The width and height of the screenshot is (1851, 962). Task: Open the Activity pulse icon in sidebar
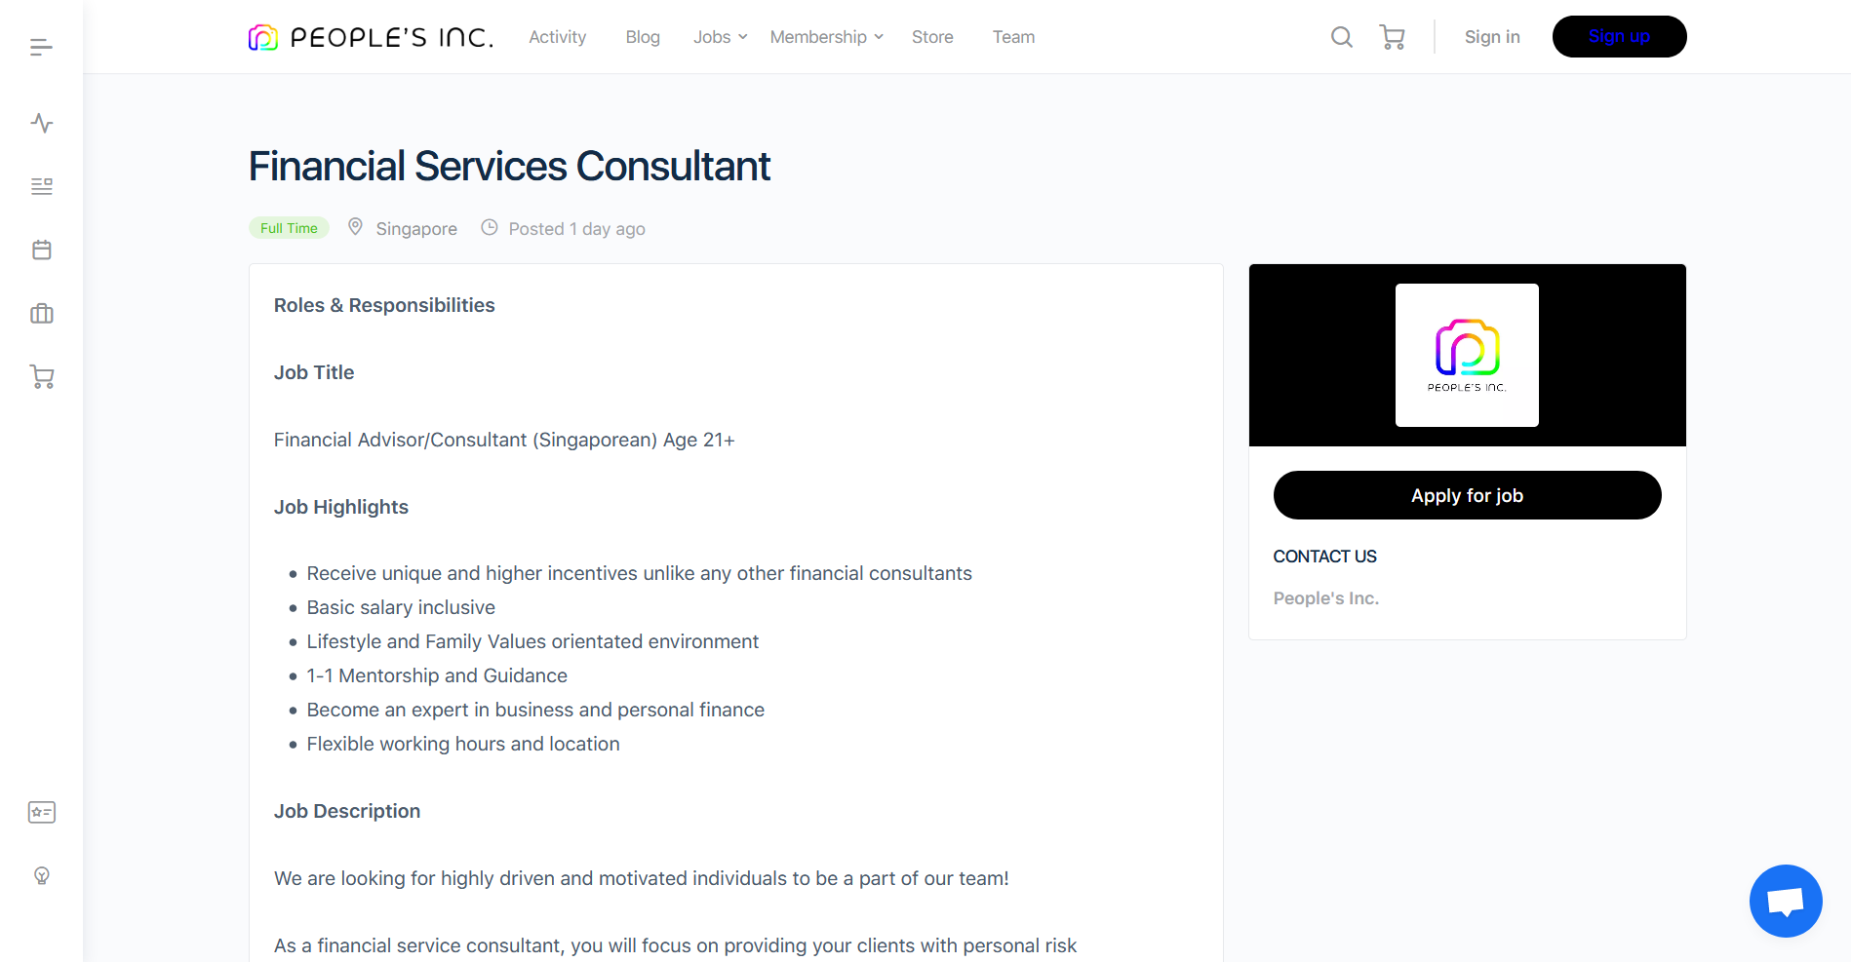tap(41, 123)
